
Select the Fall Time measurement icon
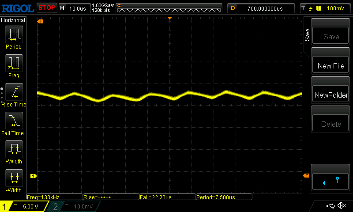[x=14, y=120]
